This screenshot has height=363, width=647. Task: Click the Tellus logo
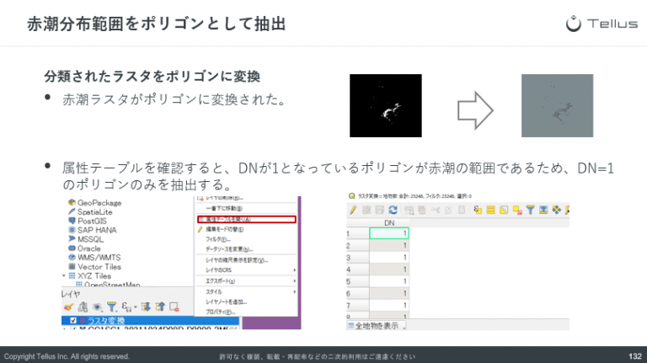pyautogui.click(x=602, y=24)
